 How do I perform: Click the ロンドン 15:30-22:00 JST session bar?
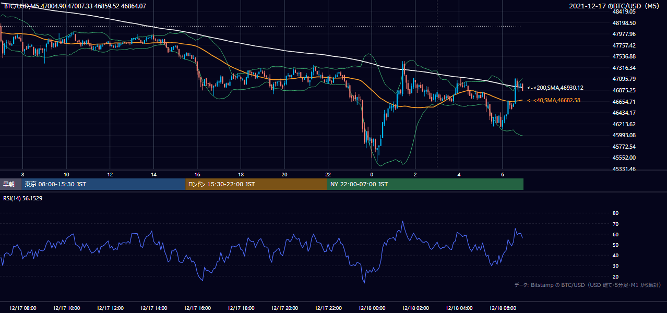pos(256,184)
